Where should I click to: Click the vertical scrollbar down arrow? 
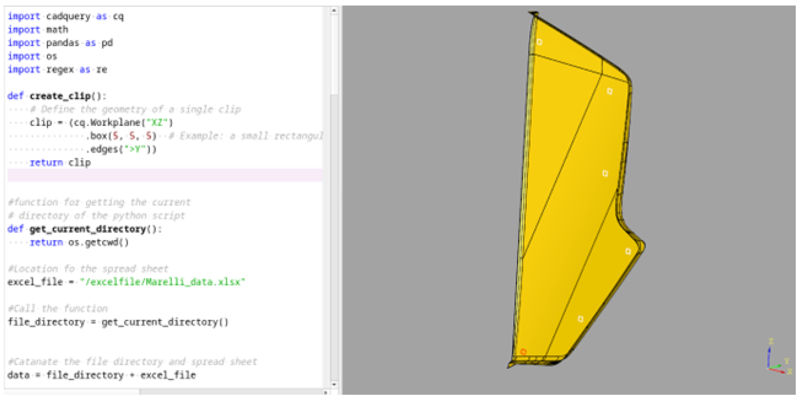pyautogui.click(x=334, y=385)
